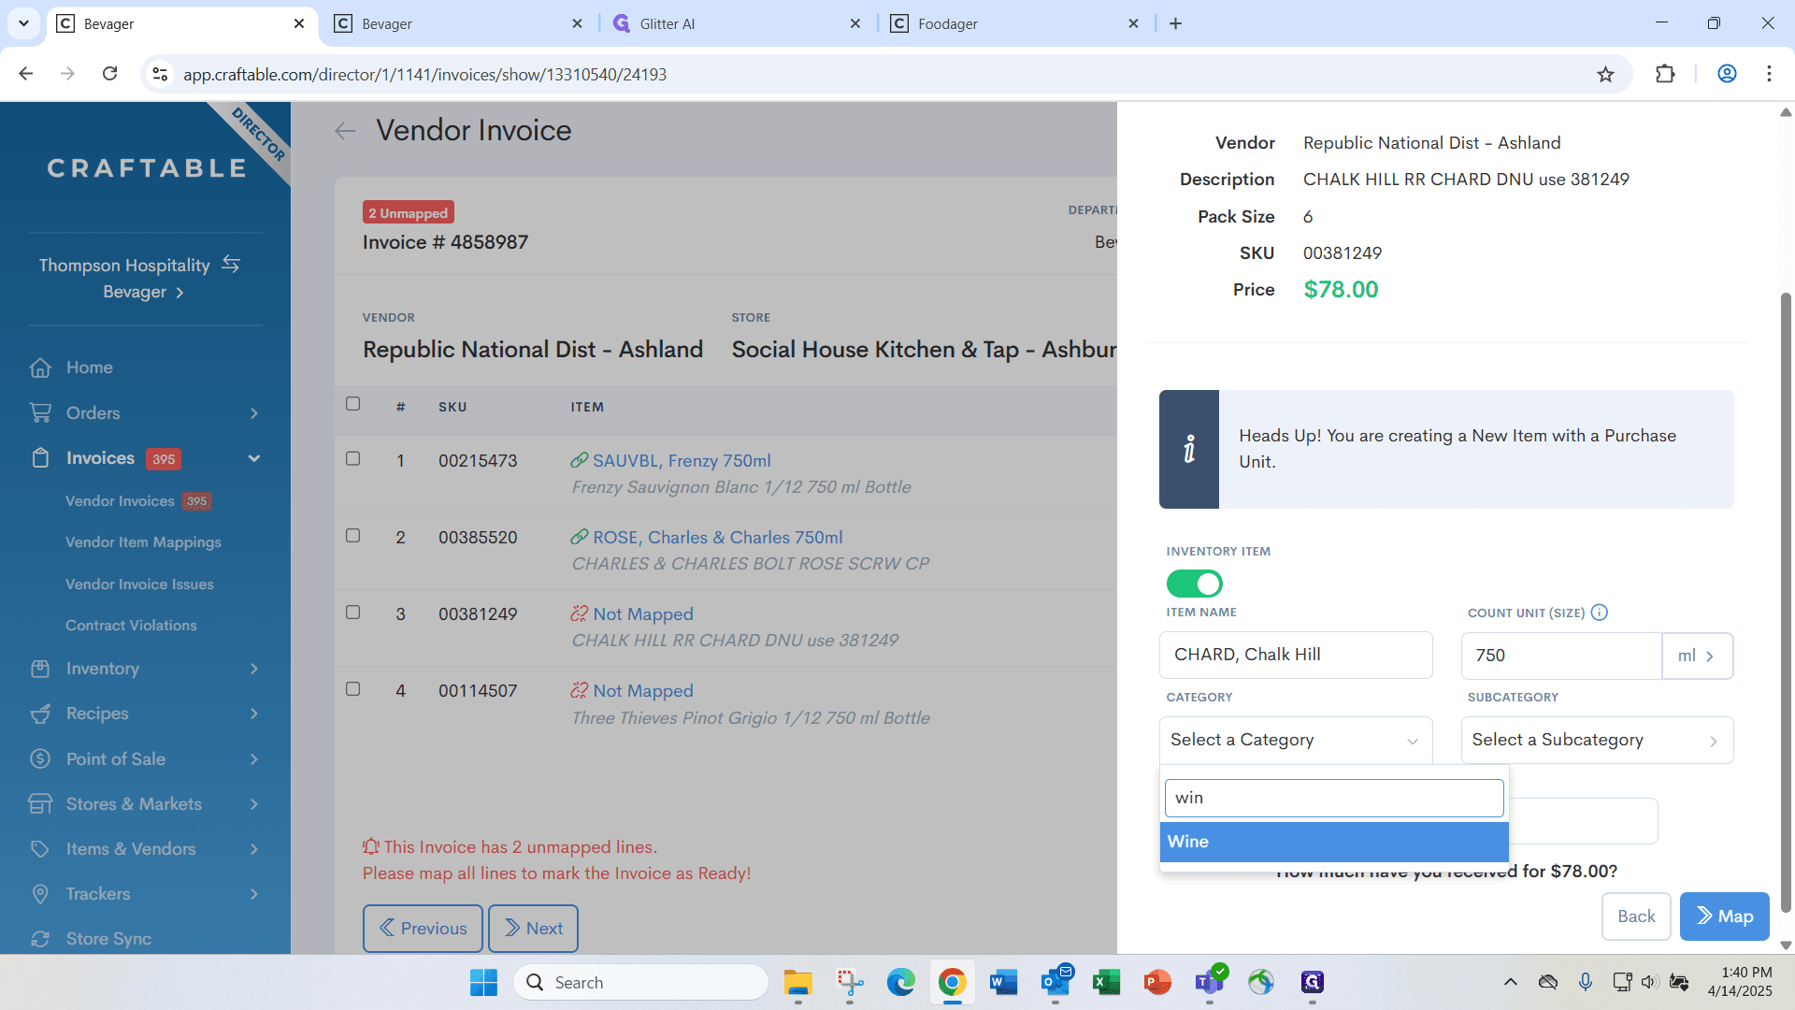This screenshot has width=1795, height=1010.
Task: Click the Item Name field containing CHARD, Chalk Hill
Action: pos(1295,655)
